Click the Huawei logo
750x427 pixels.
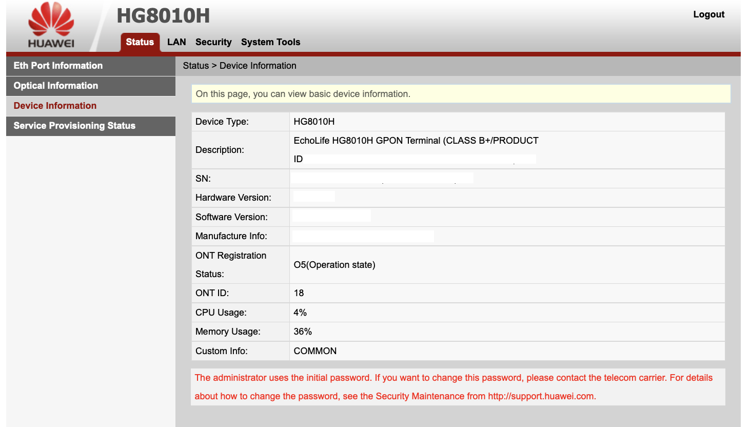[x=51, y=25]
